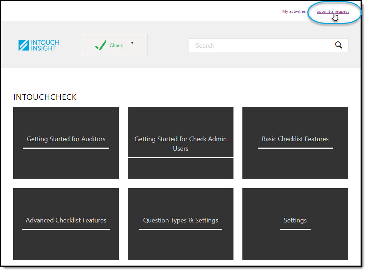Click the Intouch Insight logo
Viewport: 367px width, 272px height.
coord(38,45)
